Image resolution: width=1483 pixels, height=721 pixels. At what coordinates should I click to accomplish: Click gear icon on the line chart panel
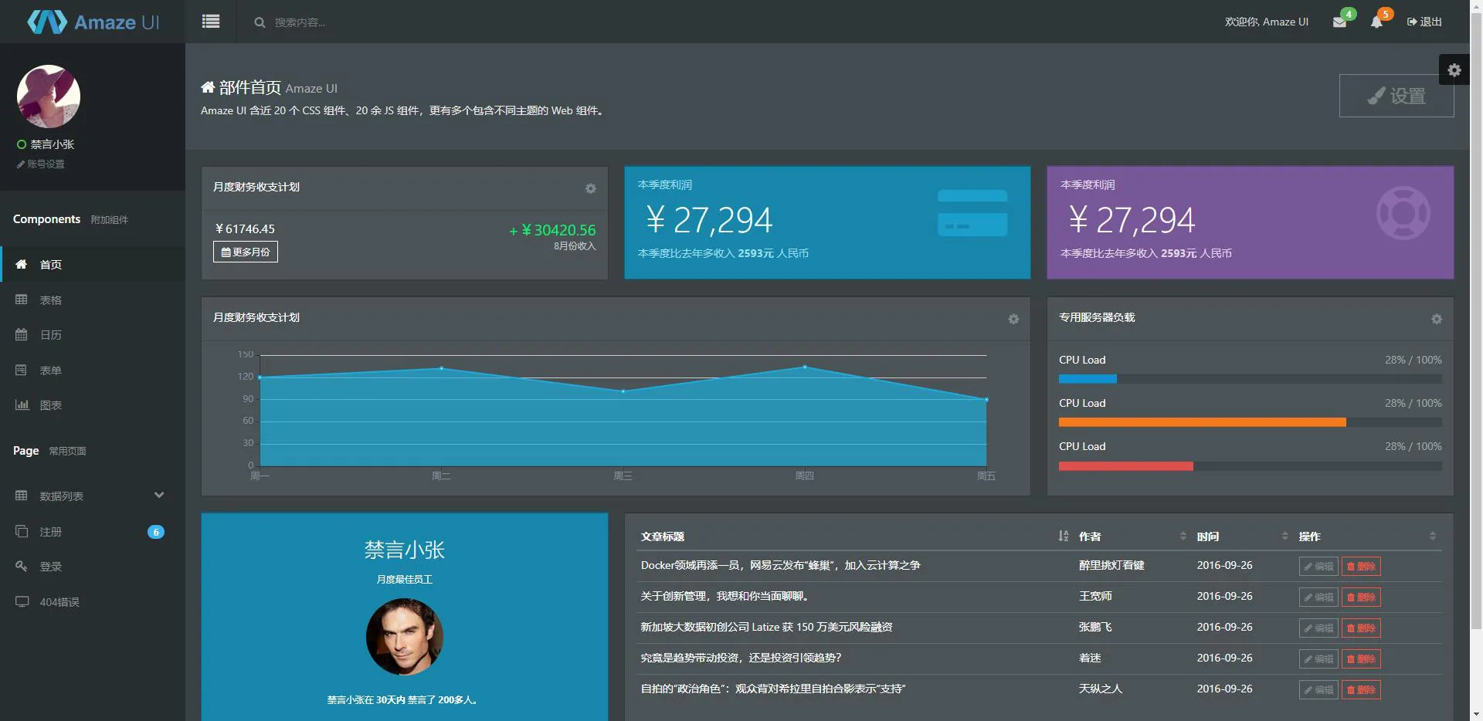click(1013, 319)
